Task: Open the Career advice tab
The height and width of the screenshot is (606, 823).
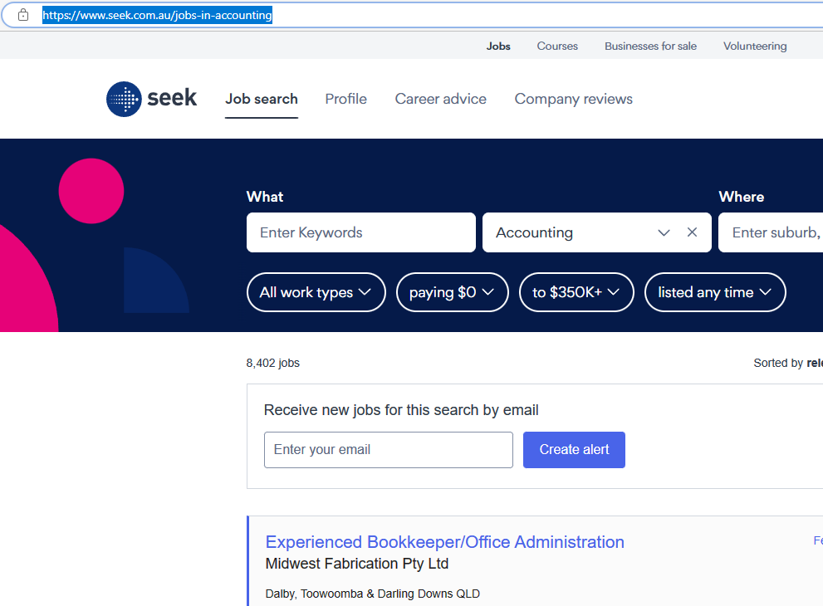Action: (x=440, y=99)
